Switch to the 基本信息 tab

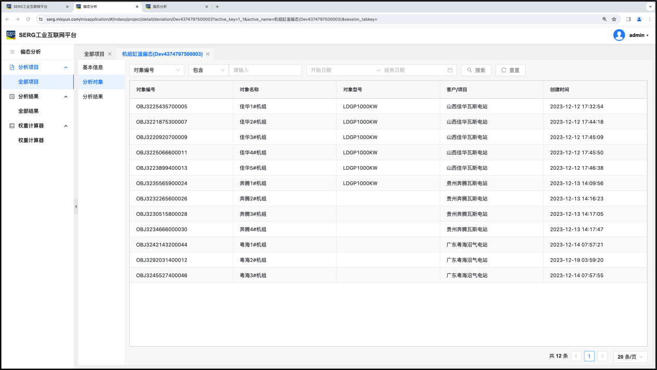(93, 67)
